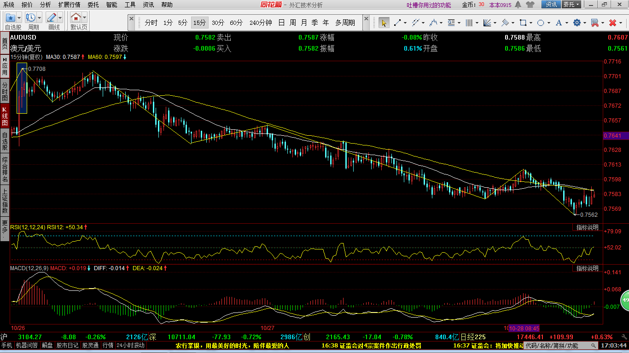Switch to the K线图 side tab
The width and height of the screenshot is (629, 353).
(5, 116)
